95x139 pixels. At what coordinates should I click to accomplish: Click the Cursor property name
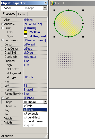8,44
